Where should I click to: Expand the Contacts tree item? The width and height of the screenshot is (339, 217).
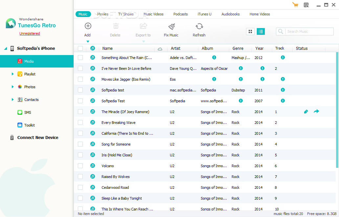click(12, 99)
